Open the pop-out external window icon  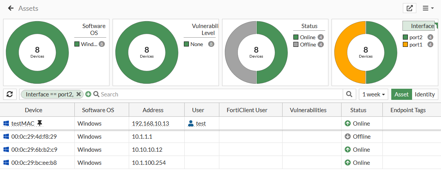[409, 8]
